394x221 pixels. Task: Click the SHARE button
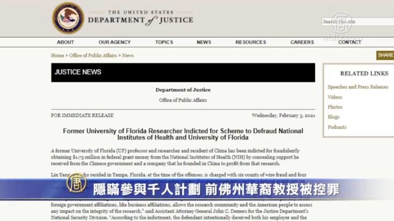point(385,55)
